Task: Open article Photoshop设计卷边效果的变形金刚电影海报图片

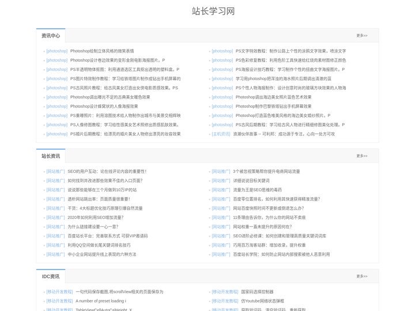Action: (x=118, y=60)
